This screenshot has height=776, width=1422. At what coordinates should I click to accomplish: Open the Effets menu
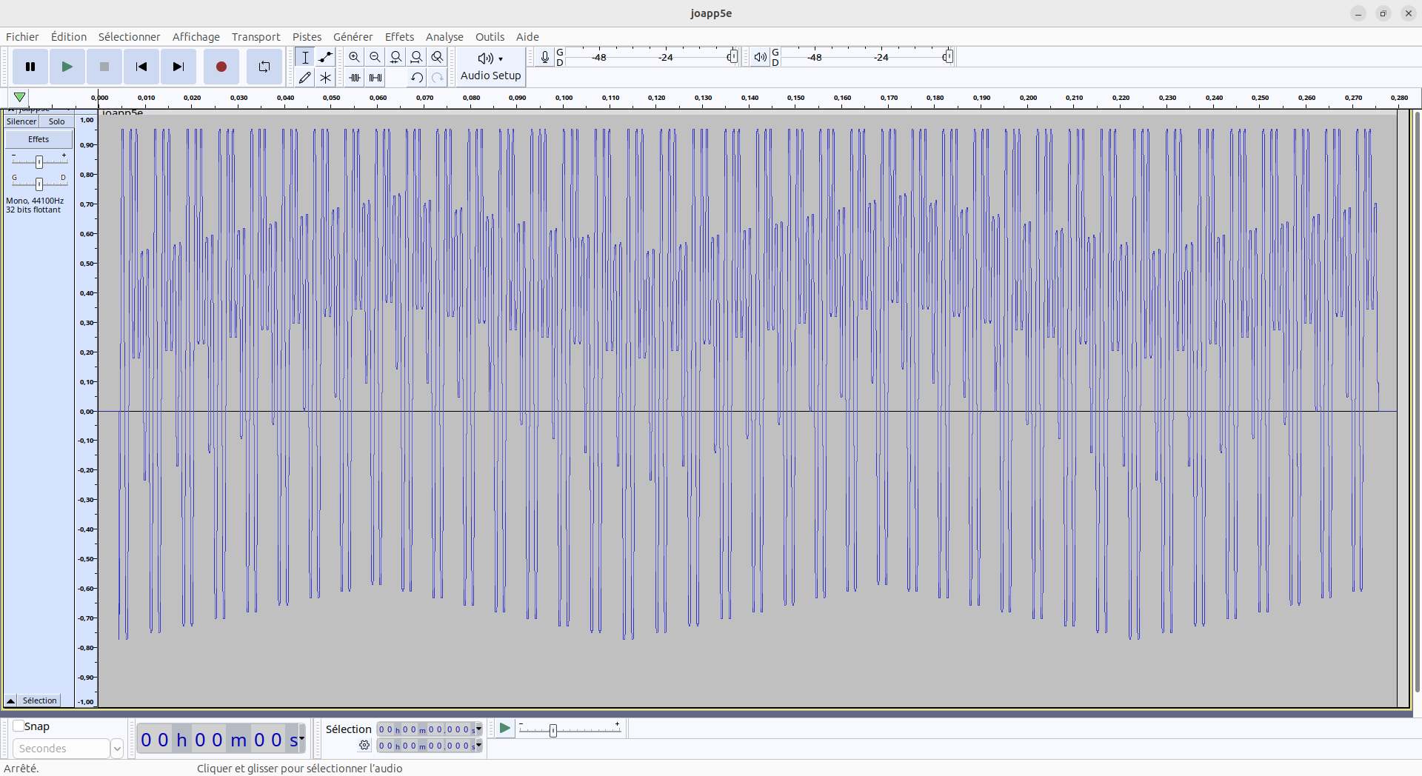399,37
